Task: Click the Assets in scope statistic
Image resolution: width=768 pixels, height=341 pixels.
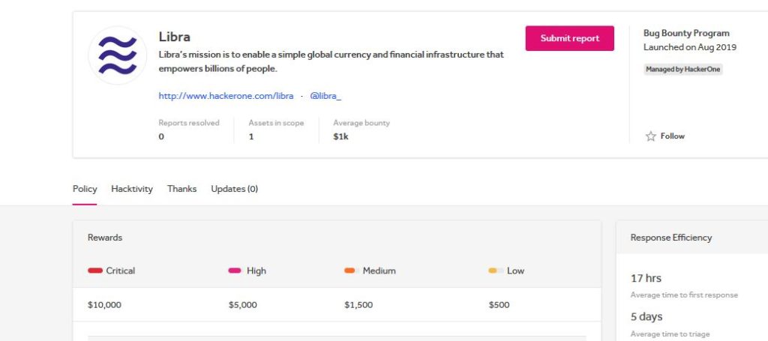Action: coord(276,130)
